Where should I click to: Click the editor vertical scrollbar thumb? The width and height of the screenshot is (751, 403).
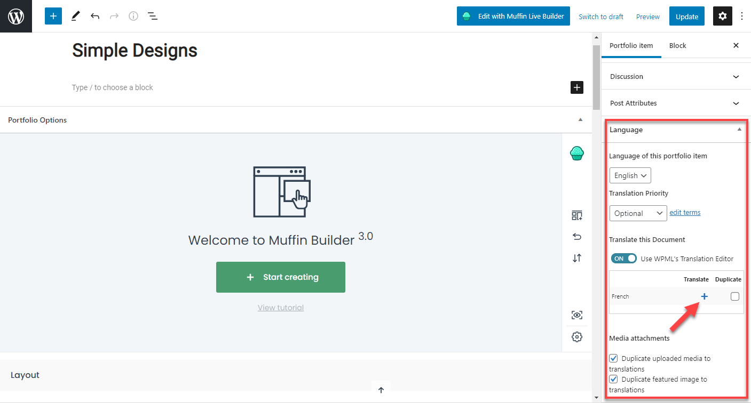[596, 77]
